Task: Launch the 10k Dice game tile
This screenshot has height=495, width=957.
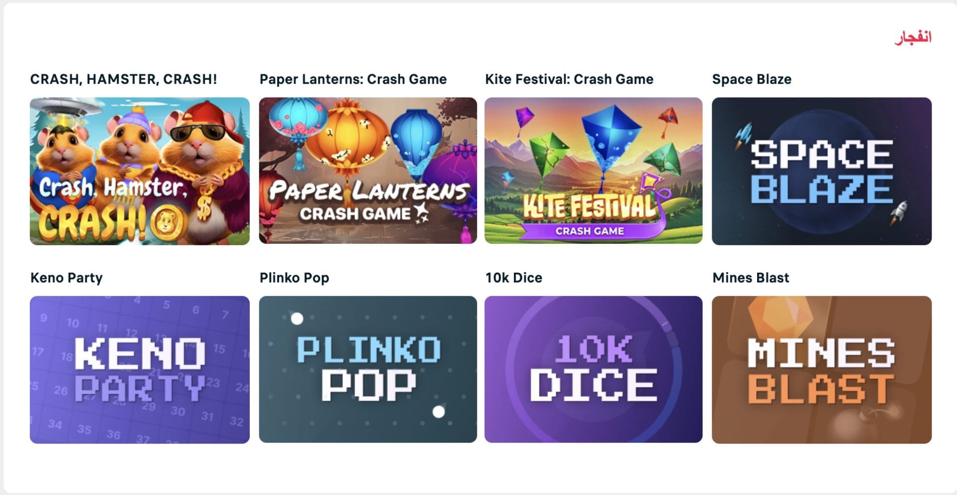Action: [x=593, y=369]
